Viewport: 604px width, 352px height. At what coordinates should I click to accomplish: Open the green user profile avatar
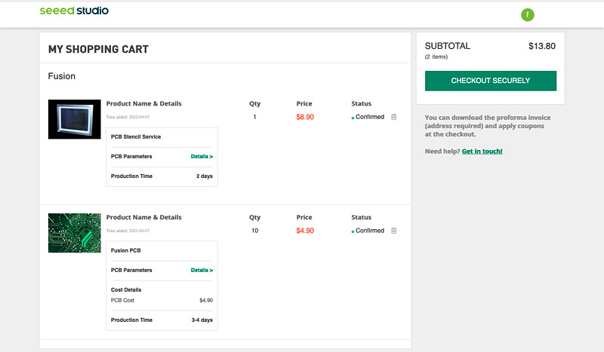tap(527, 14)
